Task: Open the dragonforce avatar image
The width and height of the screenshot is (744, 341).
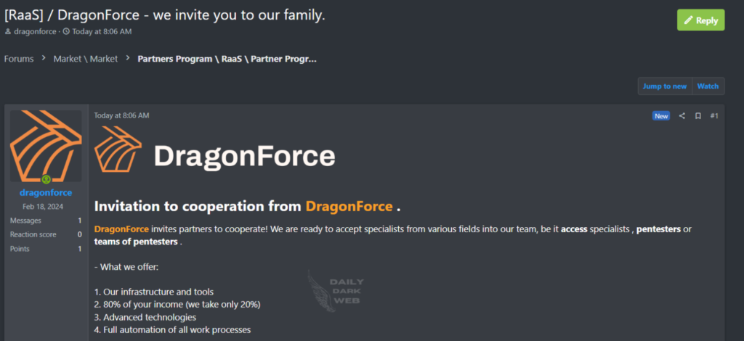Action: pos(46,145)
